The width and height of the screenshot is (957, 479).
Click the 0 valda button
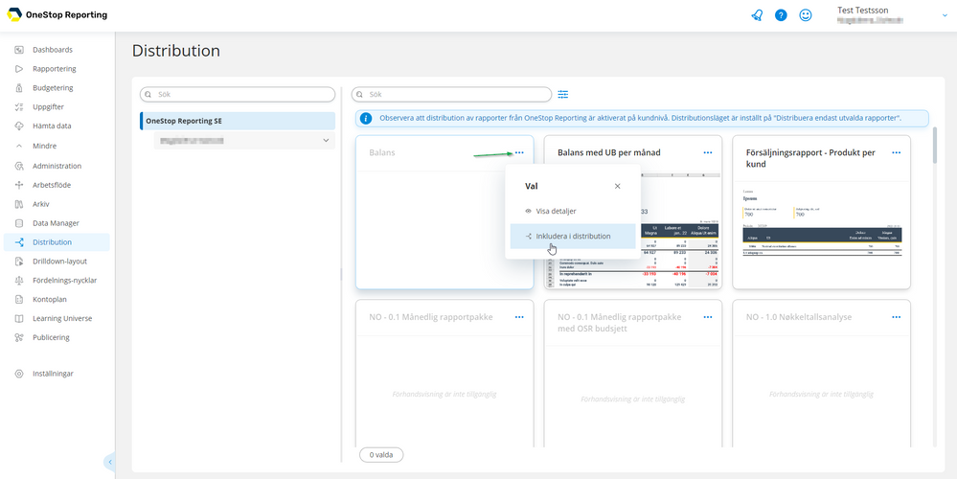point(381,455)
